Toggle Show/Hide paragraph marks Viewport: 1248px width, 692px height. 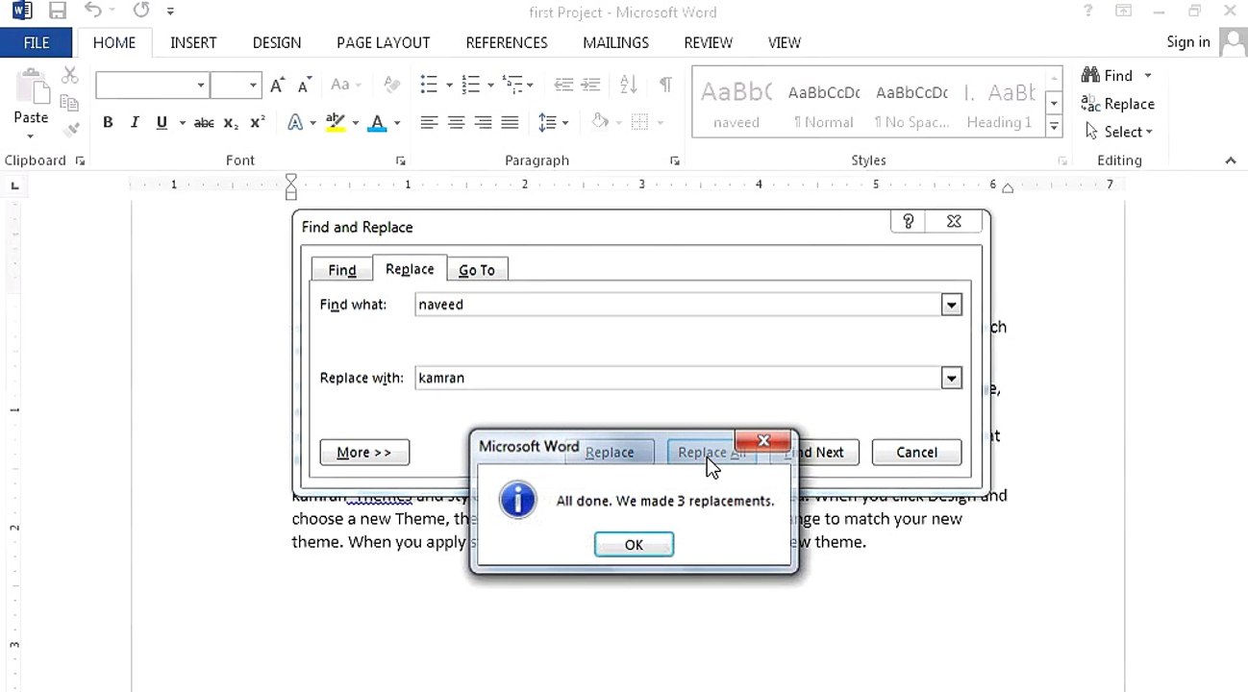[665, 85]
